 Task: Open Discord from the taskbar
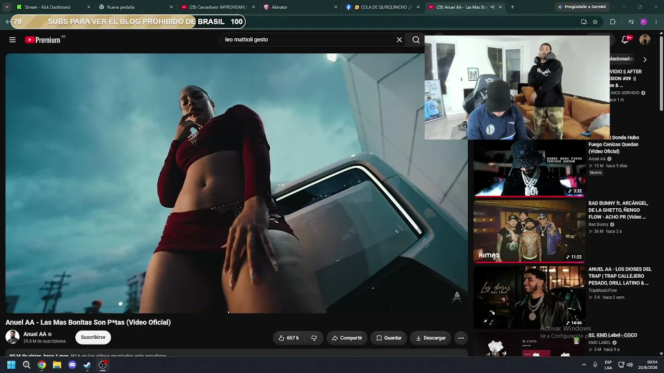(72, 365)
